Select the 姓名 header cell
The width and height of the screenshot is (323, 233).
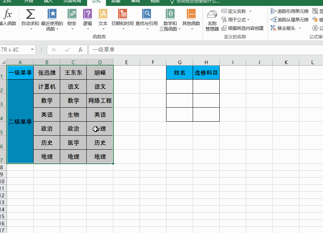[x=180, y=73]
